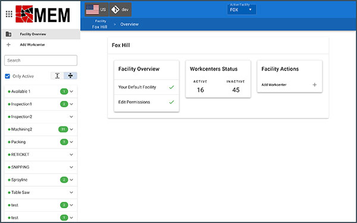Click the green check next to Your Default Facility

point(171,87)
